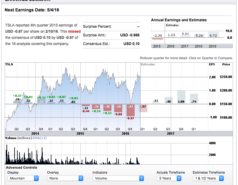Select the -.57 quarterly estimate bar

[143, 108]
